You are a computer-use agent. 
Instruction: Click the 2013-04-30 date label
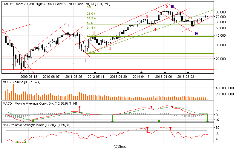click(x=118, y=77)
